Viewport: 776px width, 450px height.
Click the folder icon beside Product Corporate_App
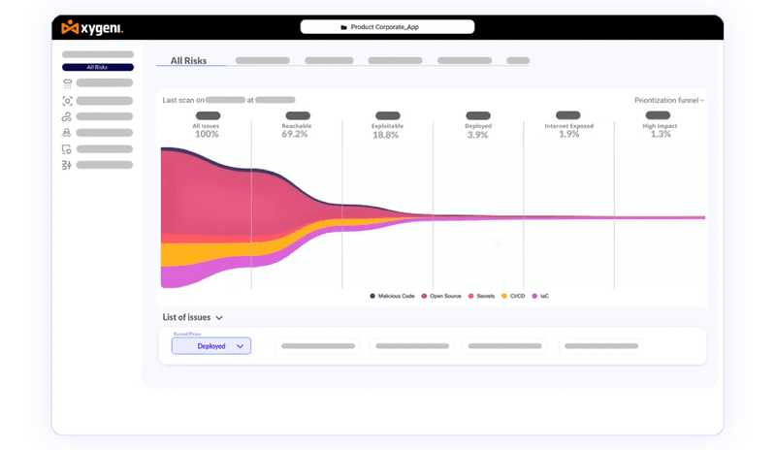pos(343,27)
